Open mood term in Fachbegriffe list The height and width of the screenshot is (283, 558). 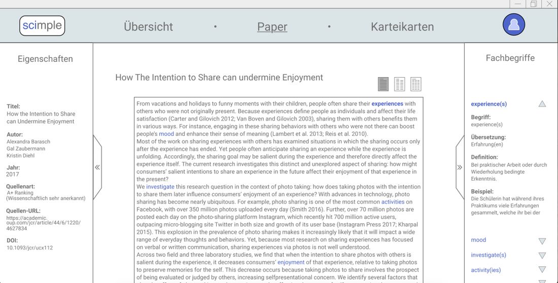(478, 240)
